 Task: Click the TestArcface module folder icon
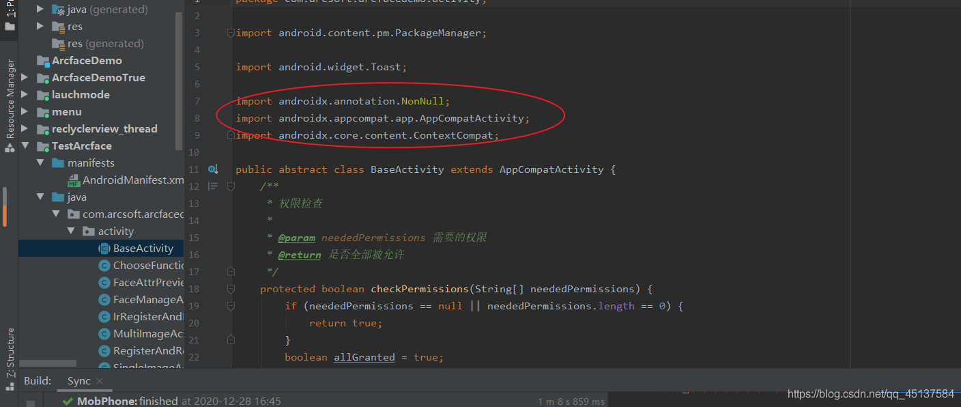(43, 146)
